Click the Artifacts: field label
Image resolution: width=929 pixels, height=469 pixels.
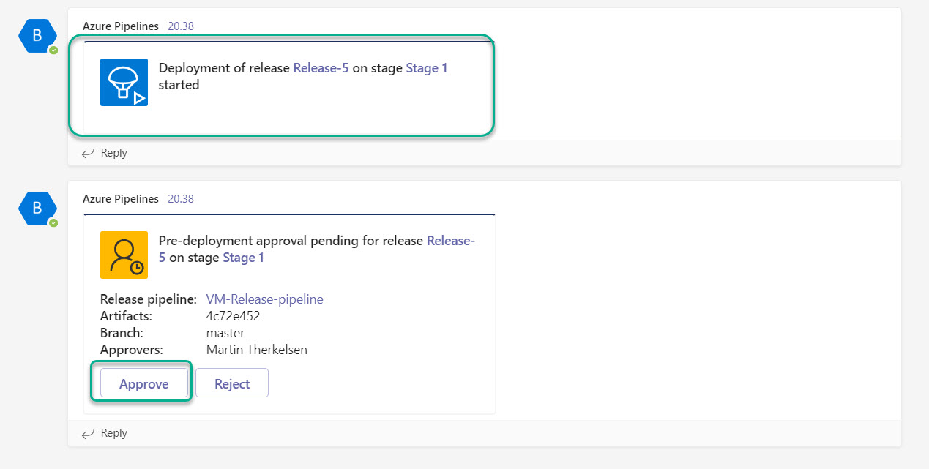pos(126,316)
